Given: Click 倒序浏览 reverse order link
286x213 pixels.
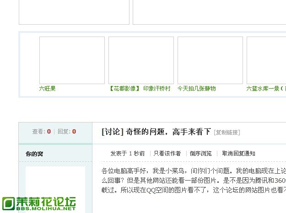Looking at the screenshot, I should click(200, 154).
